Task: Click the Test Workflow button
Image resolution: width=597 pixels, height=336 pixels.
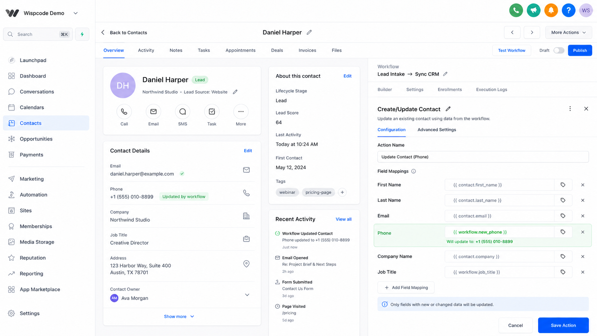Action: tap(512, 50)
